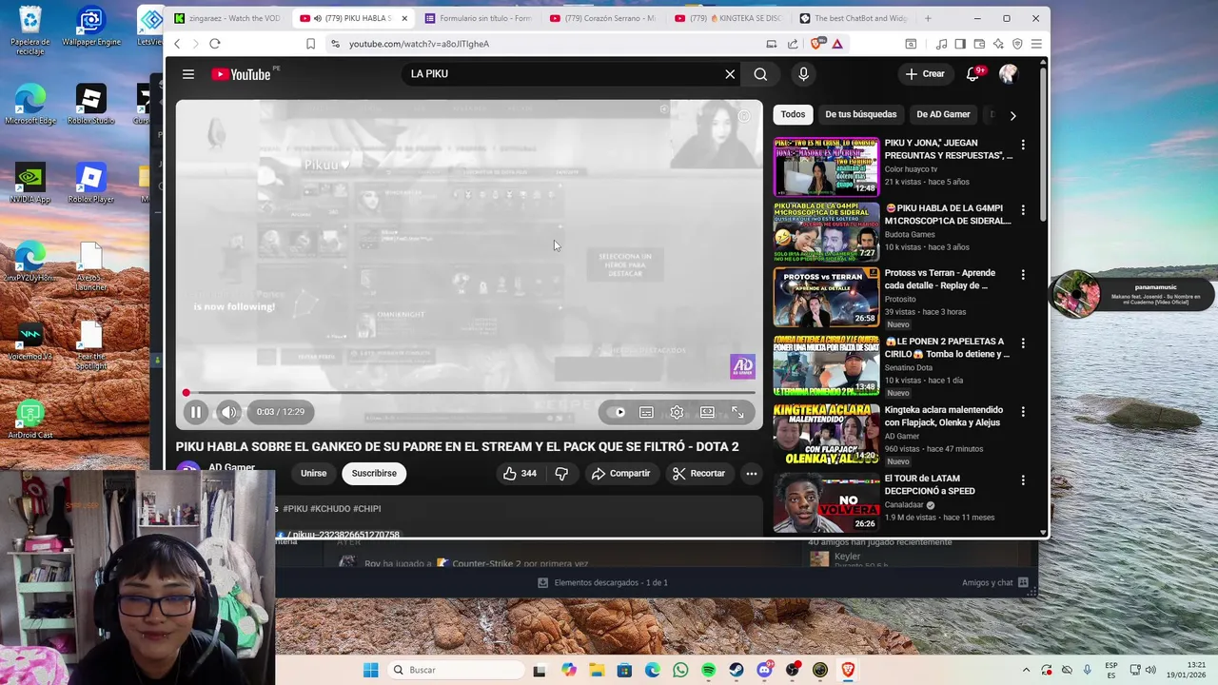Enter full screen mode
This screenshot has width=1218, height=685.
point(737,412)
